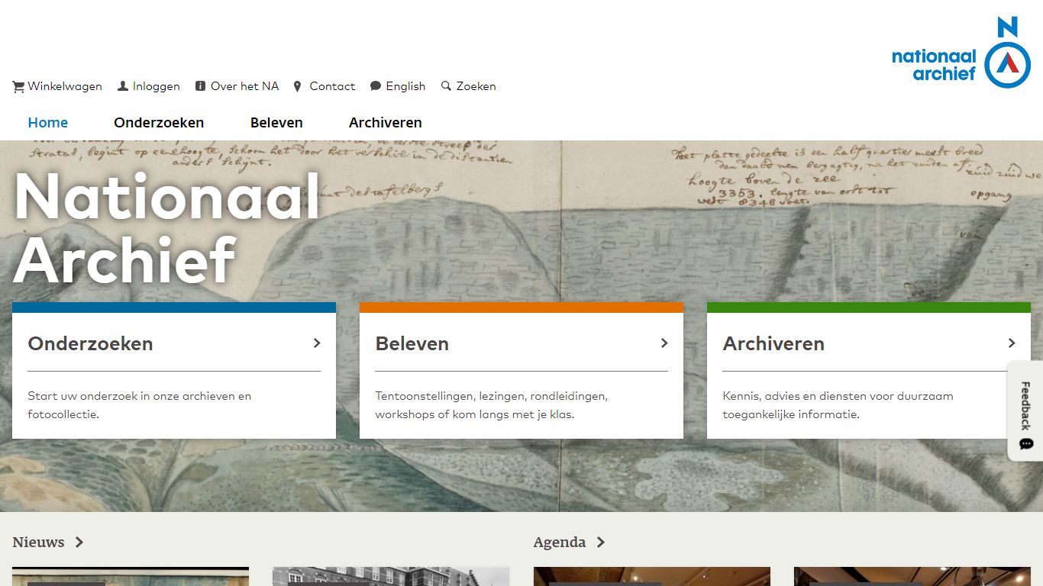Click the Onderzoeken card heading
This screenshot has width=1043, height=586.
click(x=91, y=344)
